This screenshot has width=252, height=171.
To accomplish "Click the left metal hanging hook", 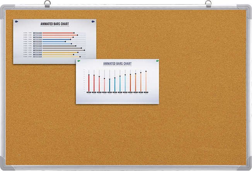I will [x=47, y=4].
